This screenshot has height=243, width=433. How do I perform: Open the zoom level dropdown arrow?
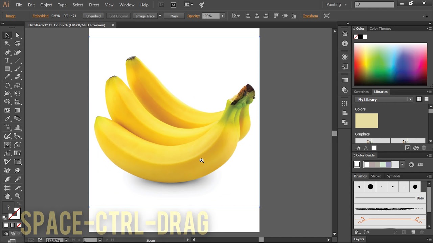(x=66, y=240)
